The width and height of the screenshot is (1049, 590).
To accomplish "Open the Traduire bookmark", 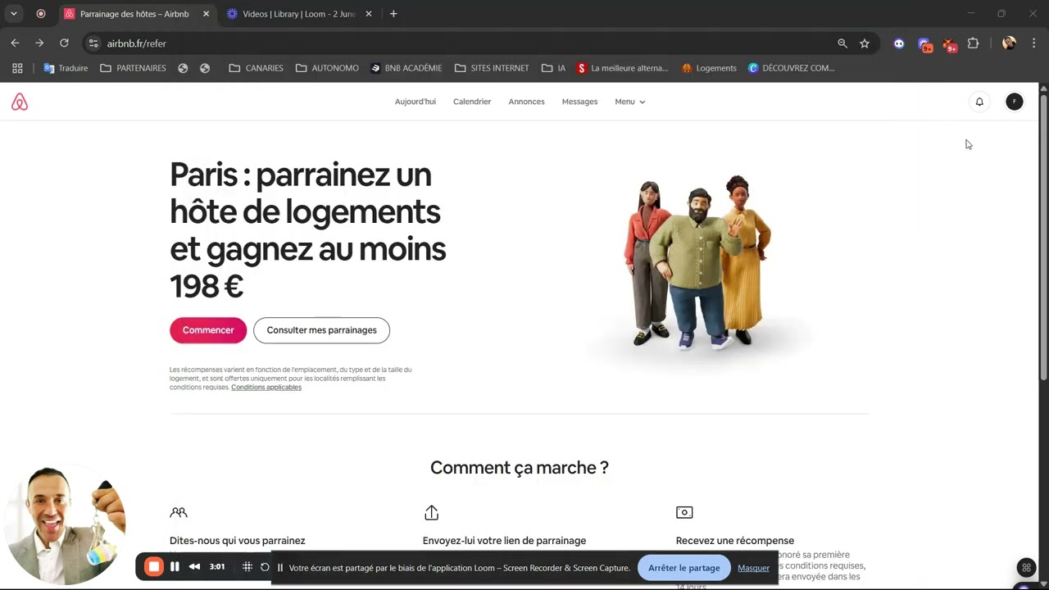I will (x=66, y=68).
